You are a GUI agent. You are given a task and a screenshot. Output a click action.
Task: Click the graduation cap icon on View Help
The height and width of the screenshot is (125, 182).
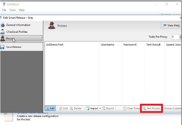pos(165,25)
